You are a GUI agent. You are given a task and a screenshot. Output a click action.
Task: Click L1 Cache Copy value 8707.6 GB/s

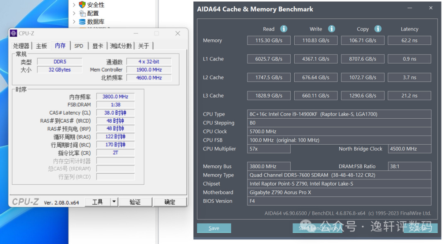(363, 59)
